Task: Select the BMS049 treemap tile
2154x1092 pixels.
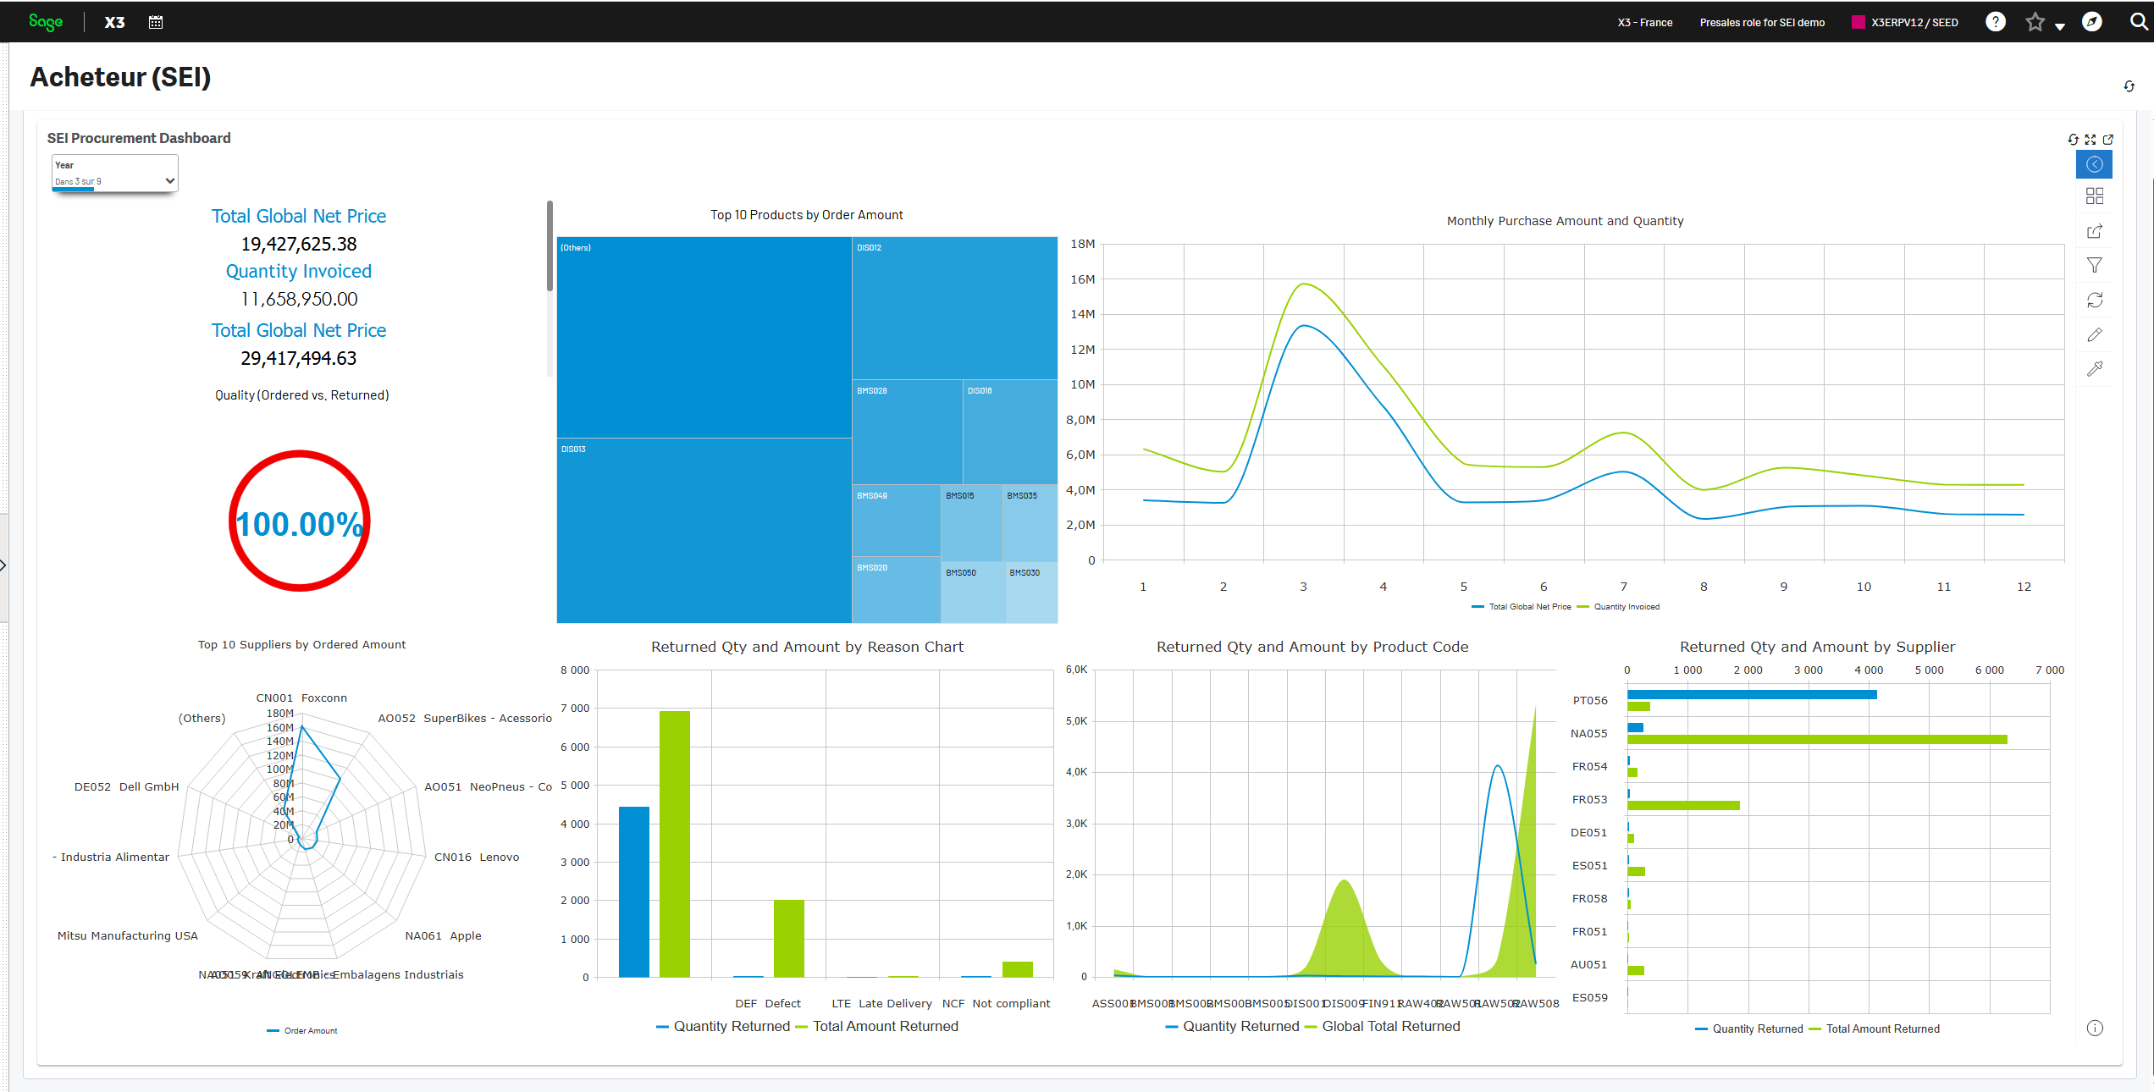Action: [896, 521]
